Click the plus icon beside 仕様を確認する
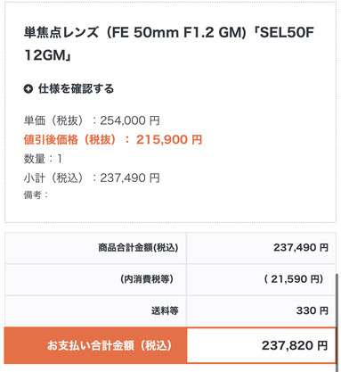The height and width of the screenshot is (372, 341). 28,88
